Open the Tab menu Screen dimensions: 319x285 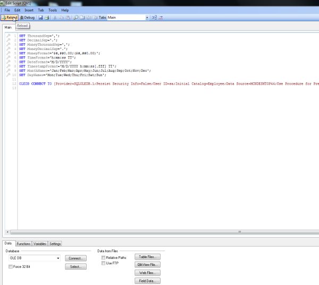coord(41,10)
